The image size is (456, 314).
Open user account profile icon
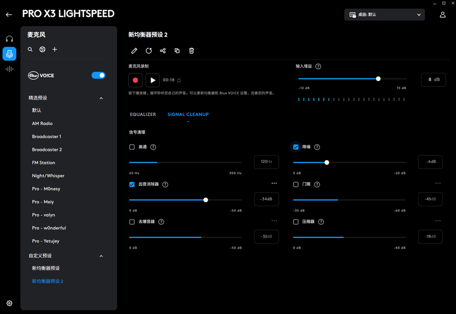pyautogui.click(x=443, y=14)
